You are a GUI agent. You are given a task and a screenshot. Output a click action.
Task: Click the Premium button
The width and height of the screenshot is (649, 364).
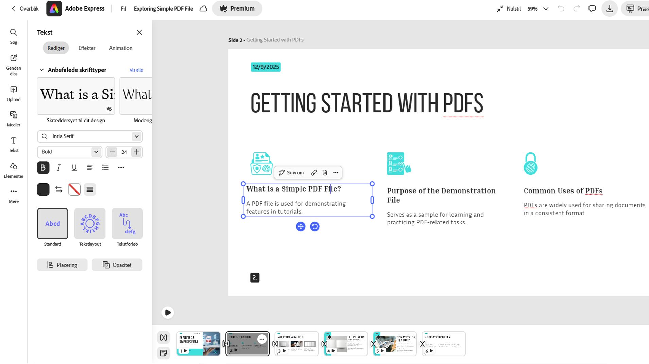[237, 8]
